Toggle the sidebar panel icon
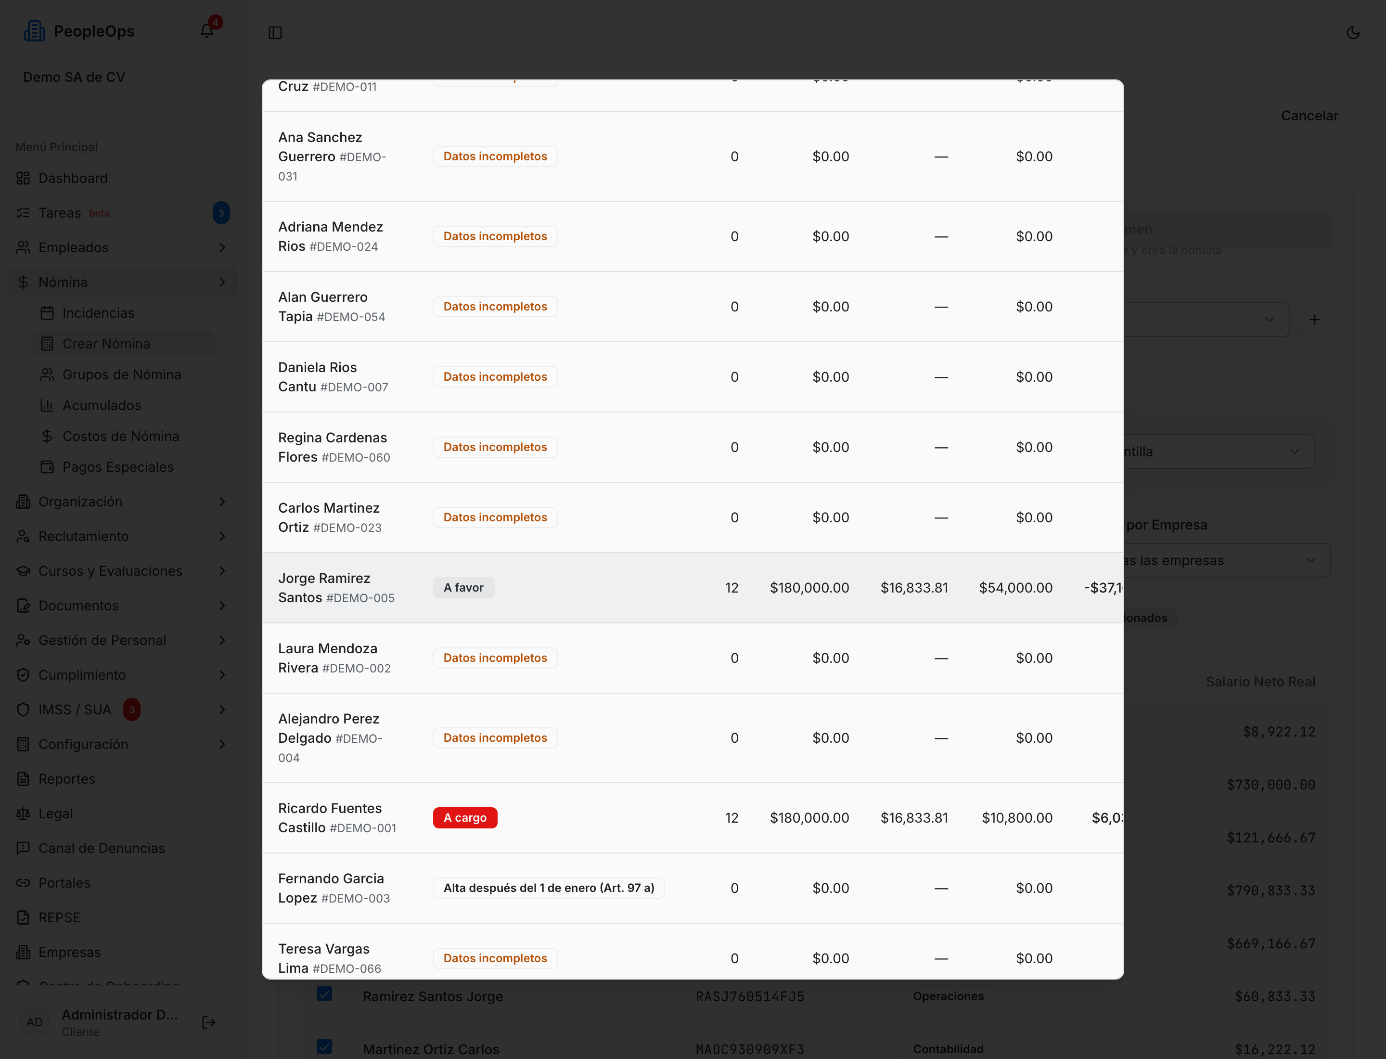The width and height of the screenshot is (1386, 1059). 275,33
